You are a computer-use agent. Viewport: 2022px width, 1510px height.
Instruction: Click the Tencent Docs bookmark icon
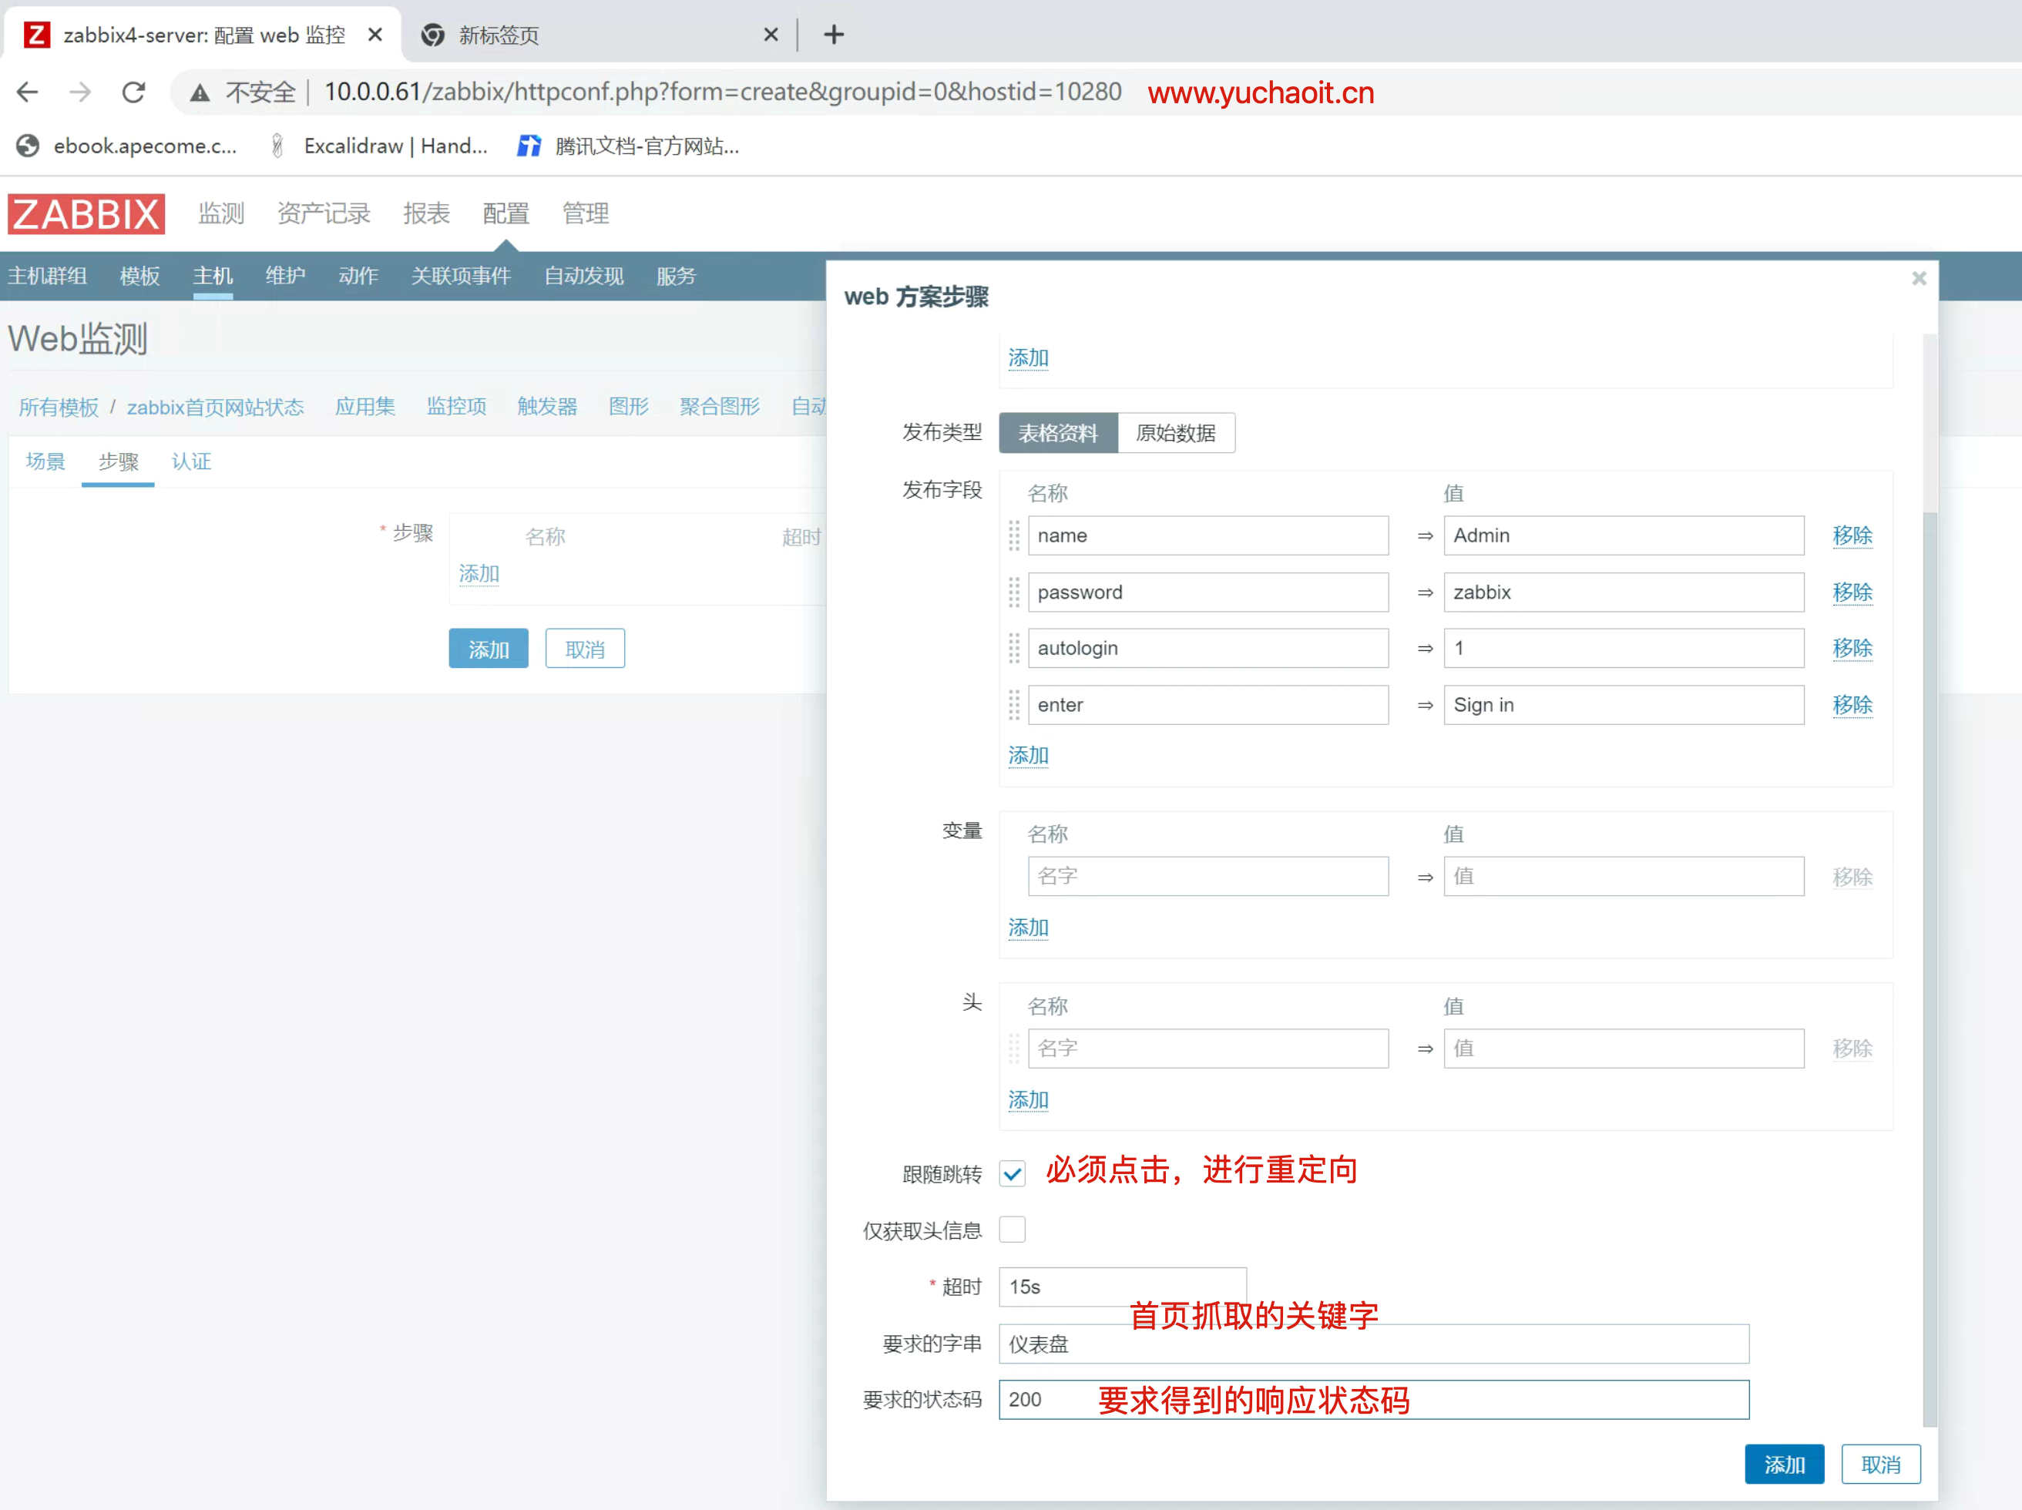529,146
